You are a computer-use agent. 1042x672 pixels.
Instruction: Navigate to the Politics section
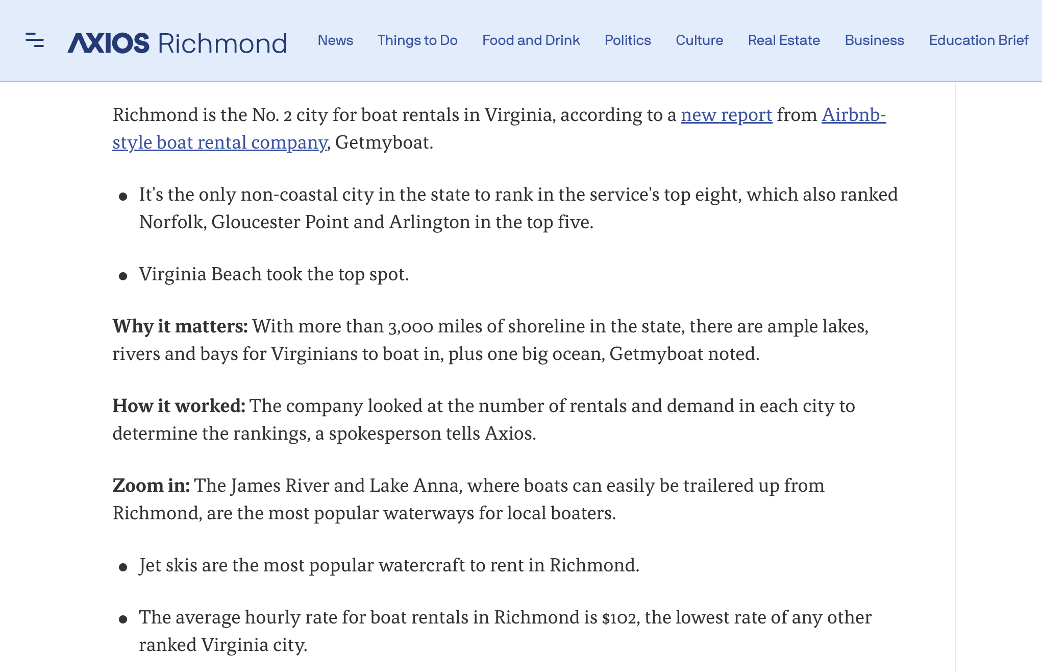(x=628, y=40)
